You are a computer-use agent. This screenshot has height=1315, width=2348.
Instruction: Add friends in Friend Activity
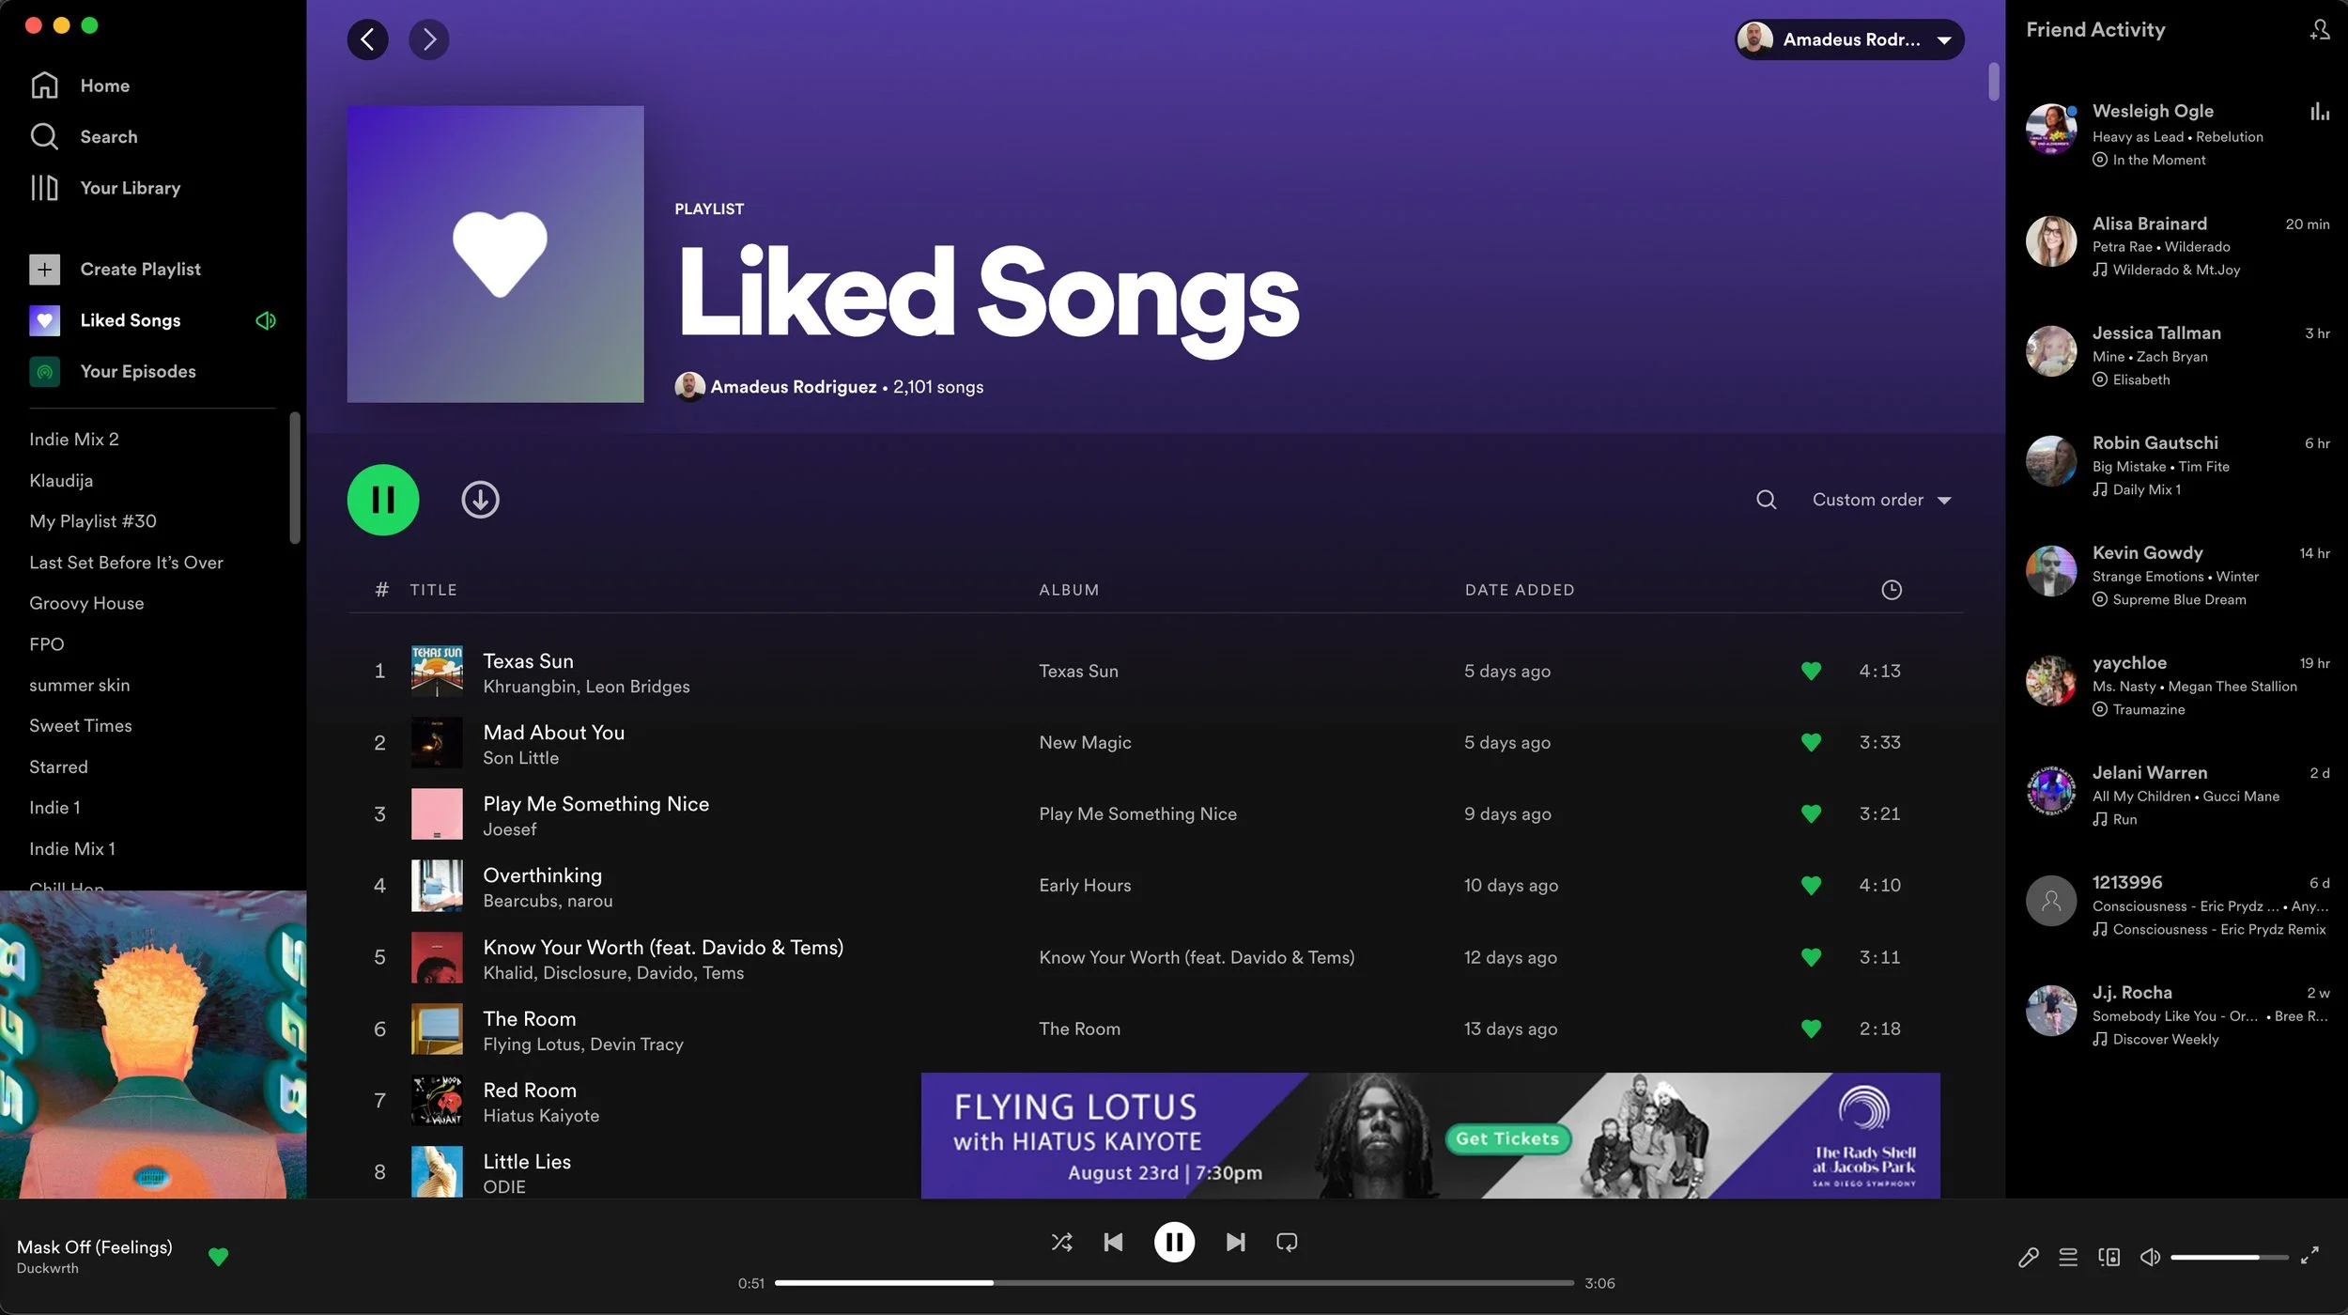click(x=2319, y=30)
